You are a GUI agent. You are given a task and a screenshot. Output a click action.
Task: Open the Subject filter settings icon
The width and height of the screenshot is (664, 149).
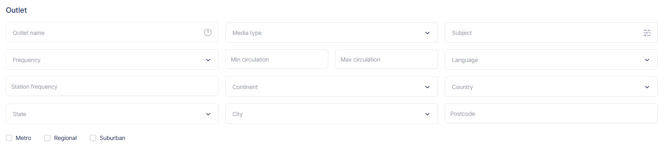(647, 33)
